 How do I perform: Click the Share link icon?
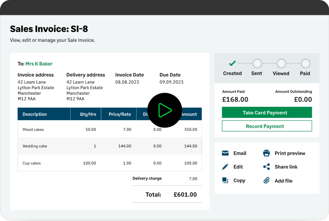pyautogui.click(x=266, y=167)
